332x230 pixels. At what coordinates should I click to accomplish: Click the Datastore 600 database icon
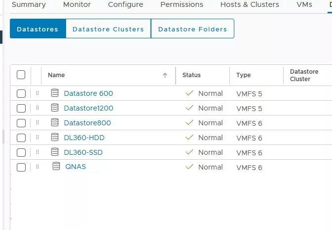click(55, 93)
